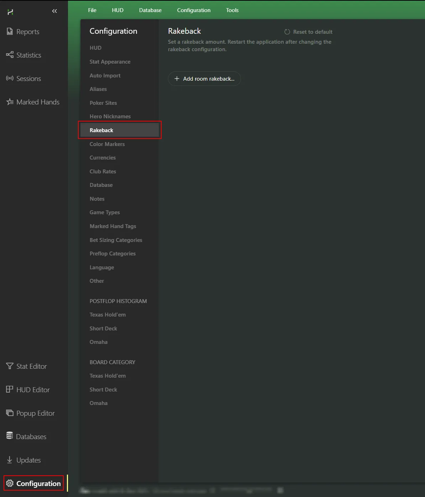Screen dimensions: 425x497
Task: Open the Reports section icon
Action: 10,32
